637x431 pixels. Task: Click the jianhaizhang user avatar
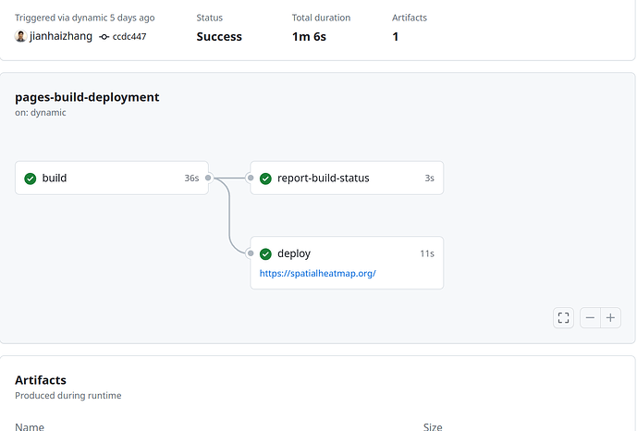[20, 37]
